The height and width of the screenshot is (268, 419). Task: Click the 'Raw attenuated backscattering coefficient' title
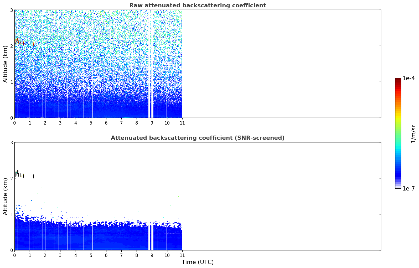point(197,6)
